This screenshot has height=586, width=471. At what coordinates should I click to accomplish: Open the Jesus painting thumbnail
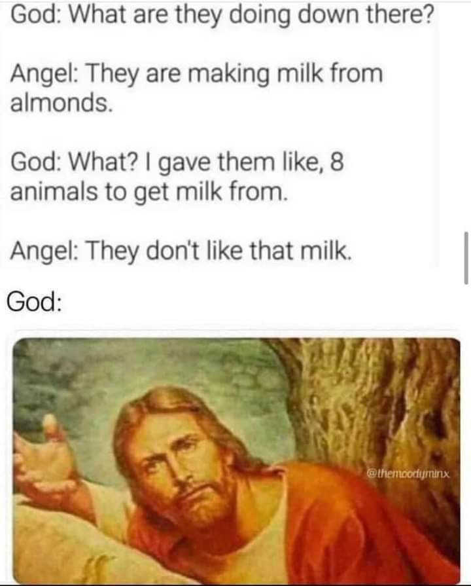click(236, 460)
